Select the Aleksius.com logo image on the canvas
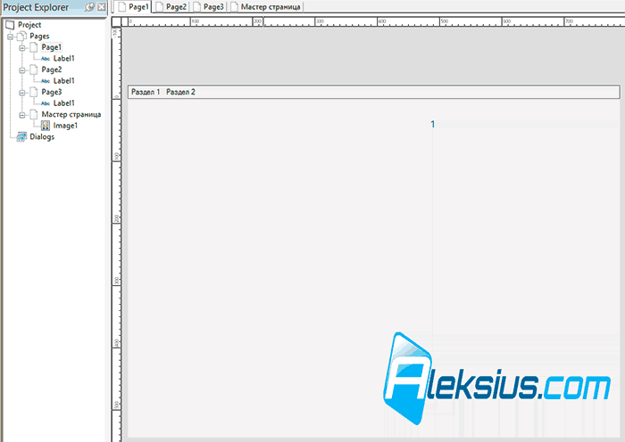This screenshot has width=625, height=442. pos(496,379)
